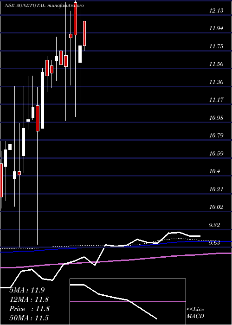
Task: Click the 10.02 price axis label
Action: (216, 207)
